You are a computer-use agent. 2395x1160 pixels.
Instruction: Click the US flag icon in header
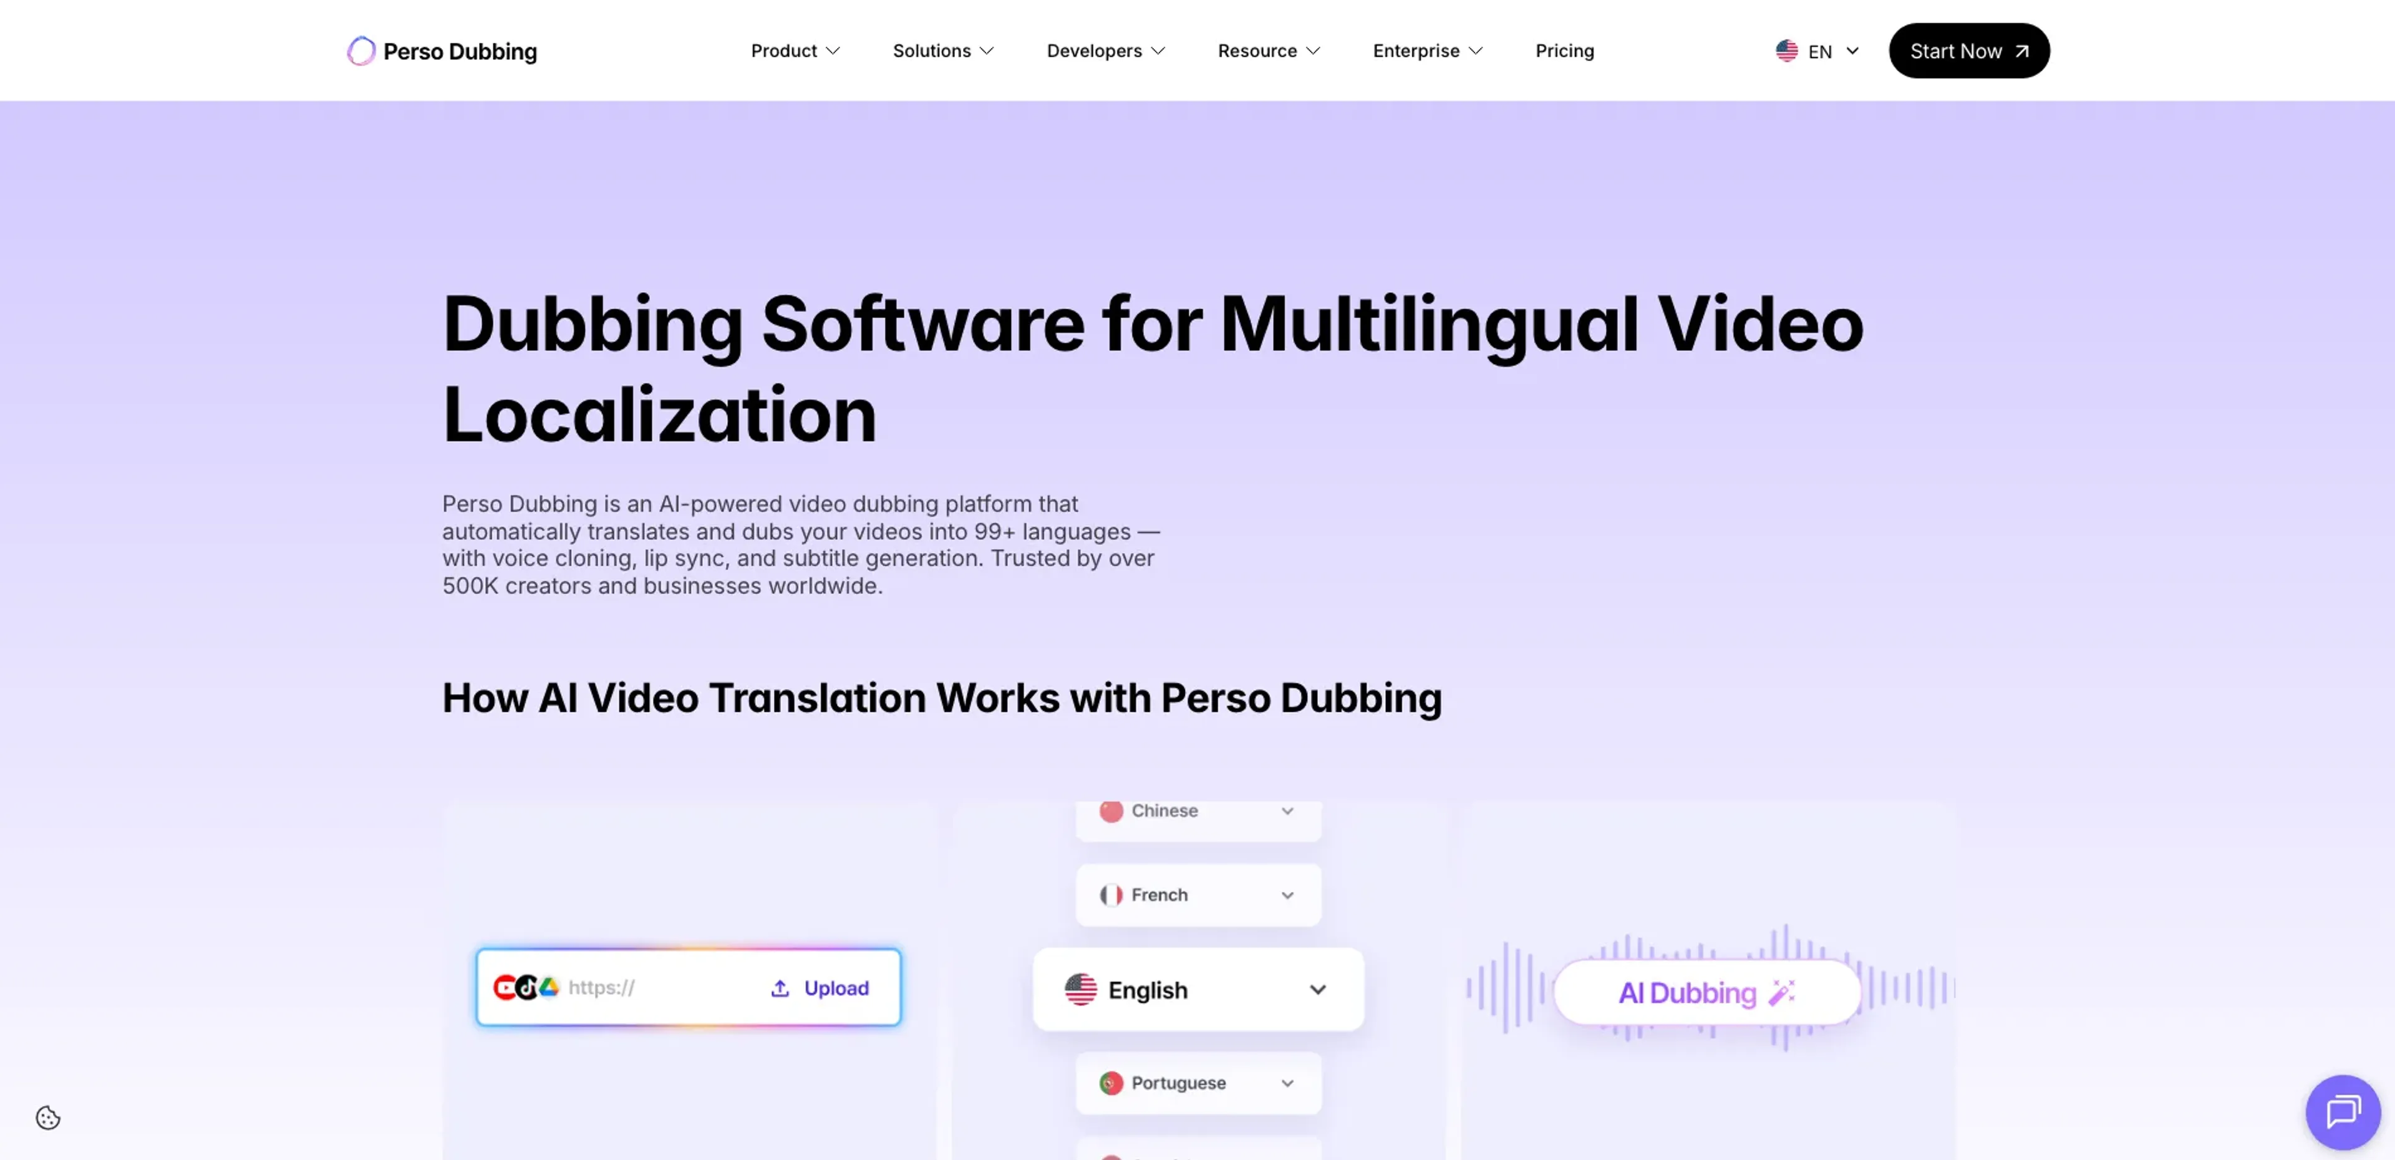click(1786, 51)
